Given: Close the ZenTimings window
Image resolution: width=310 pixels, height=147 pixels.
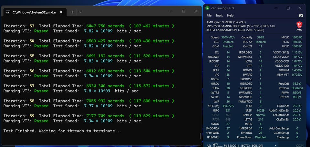Looking at the screenshot, I should [300, 8].
